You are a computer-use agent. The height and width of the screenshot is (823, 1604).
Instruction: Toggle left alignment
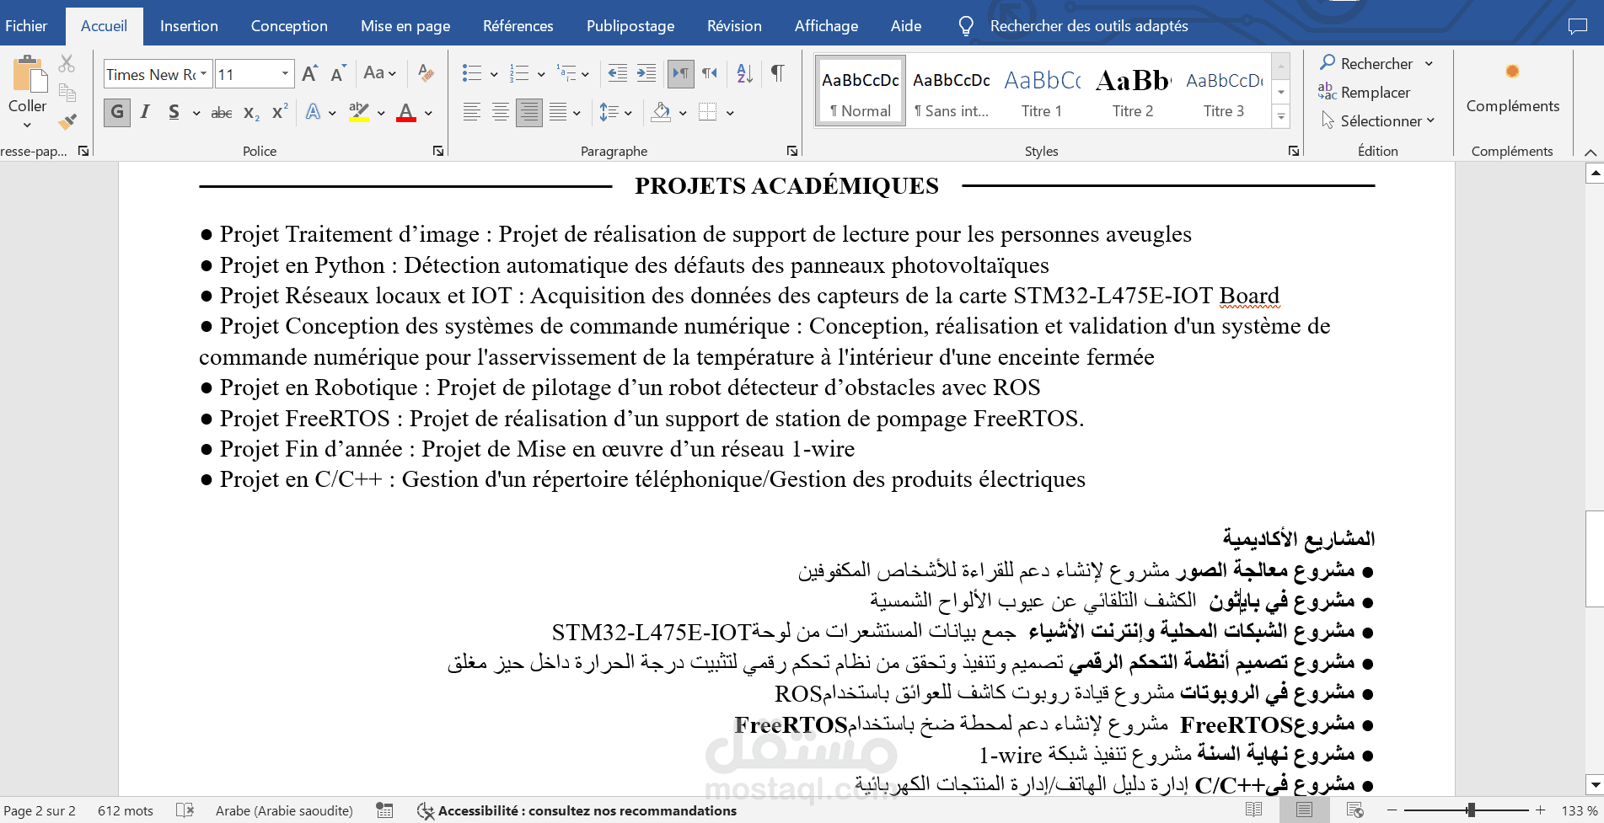[x=472, y=112]
